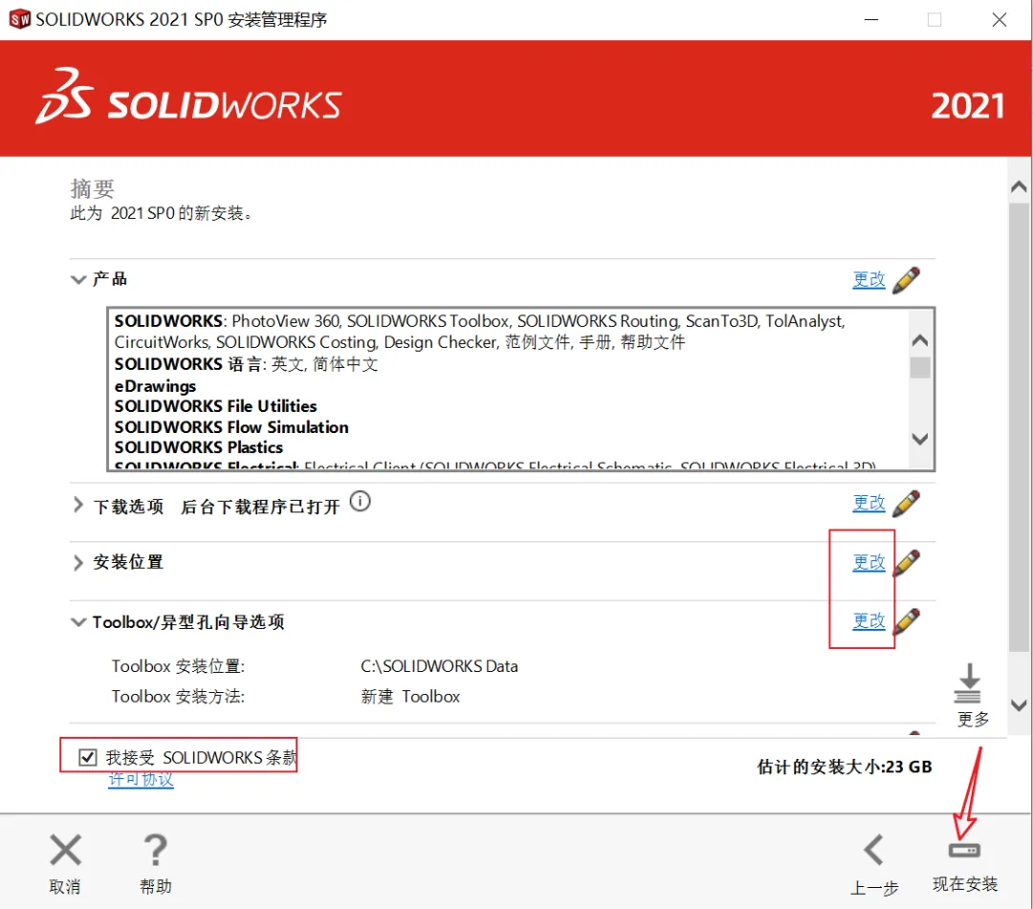Click the pencil icon beside 产品 更改
Image resolution: width=1033 pixels, height=909 pixels.
click(x=907, y=280)
